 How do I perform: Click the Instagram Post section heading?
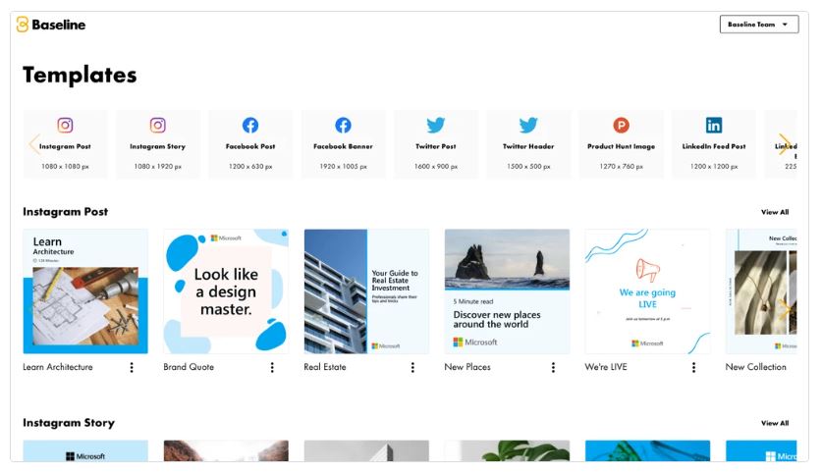point(66,212)
